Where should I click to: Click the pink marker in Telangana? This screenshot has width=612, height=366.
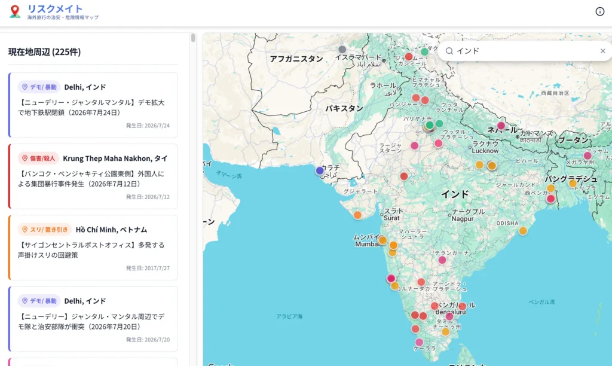click(442, 260)
